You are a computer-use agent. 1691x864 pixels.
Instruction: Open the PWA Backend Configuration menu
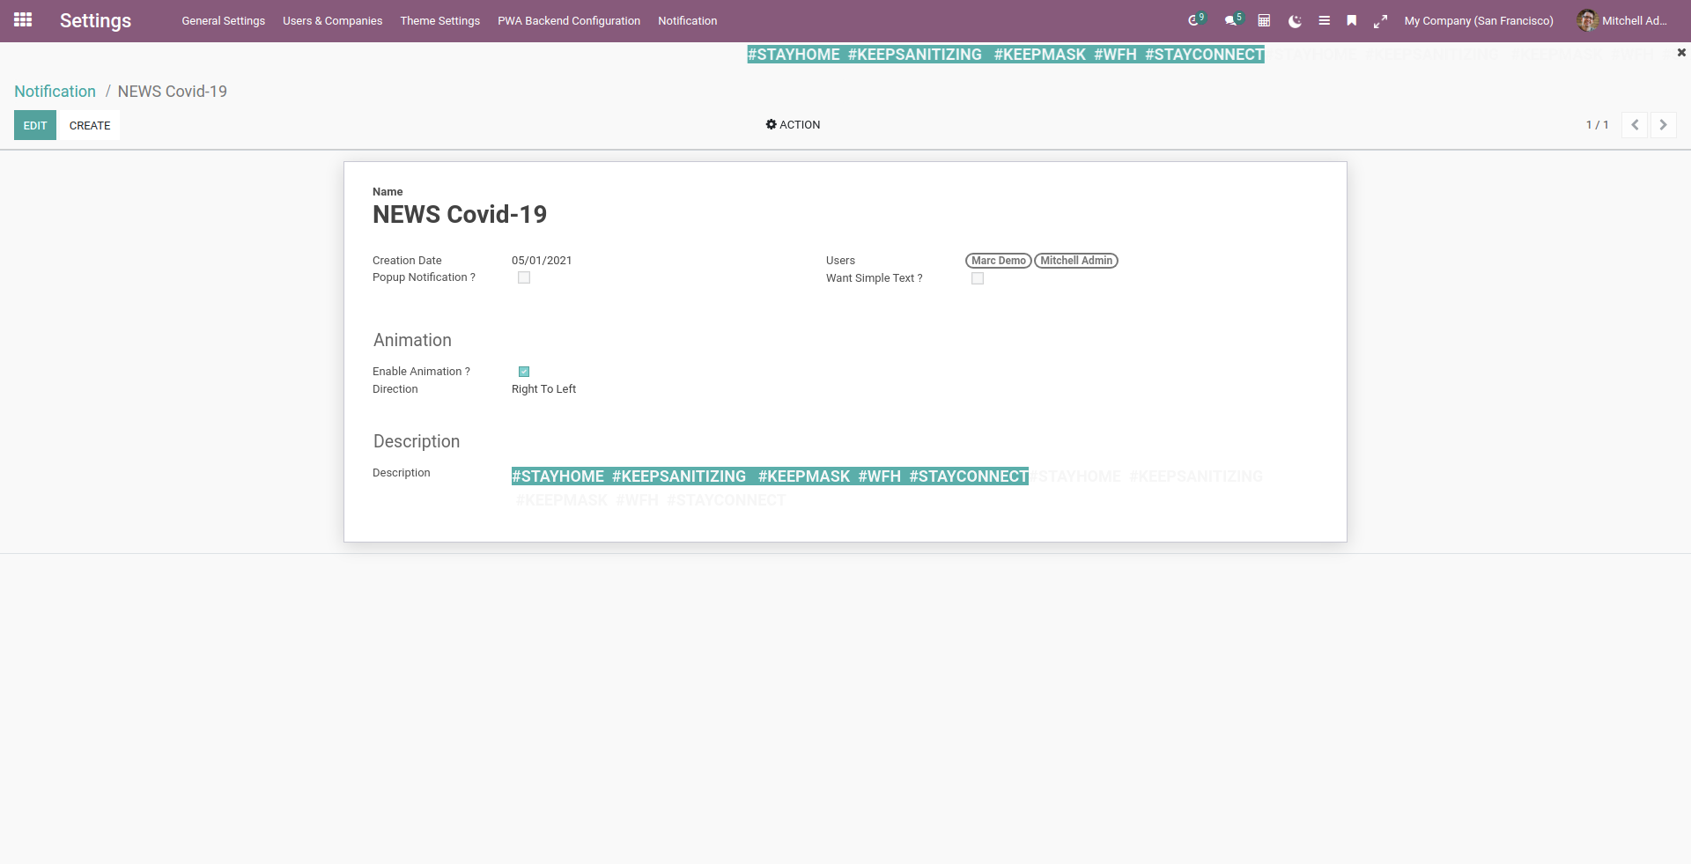tap(569, 21)
